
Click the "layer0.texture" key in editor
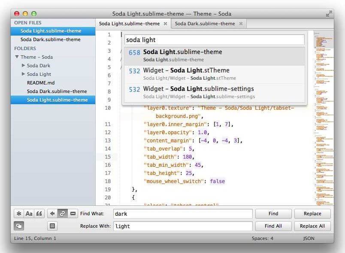click(x=168, y=108)
